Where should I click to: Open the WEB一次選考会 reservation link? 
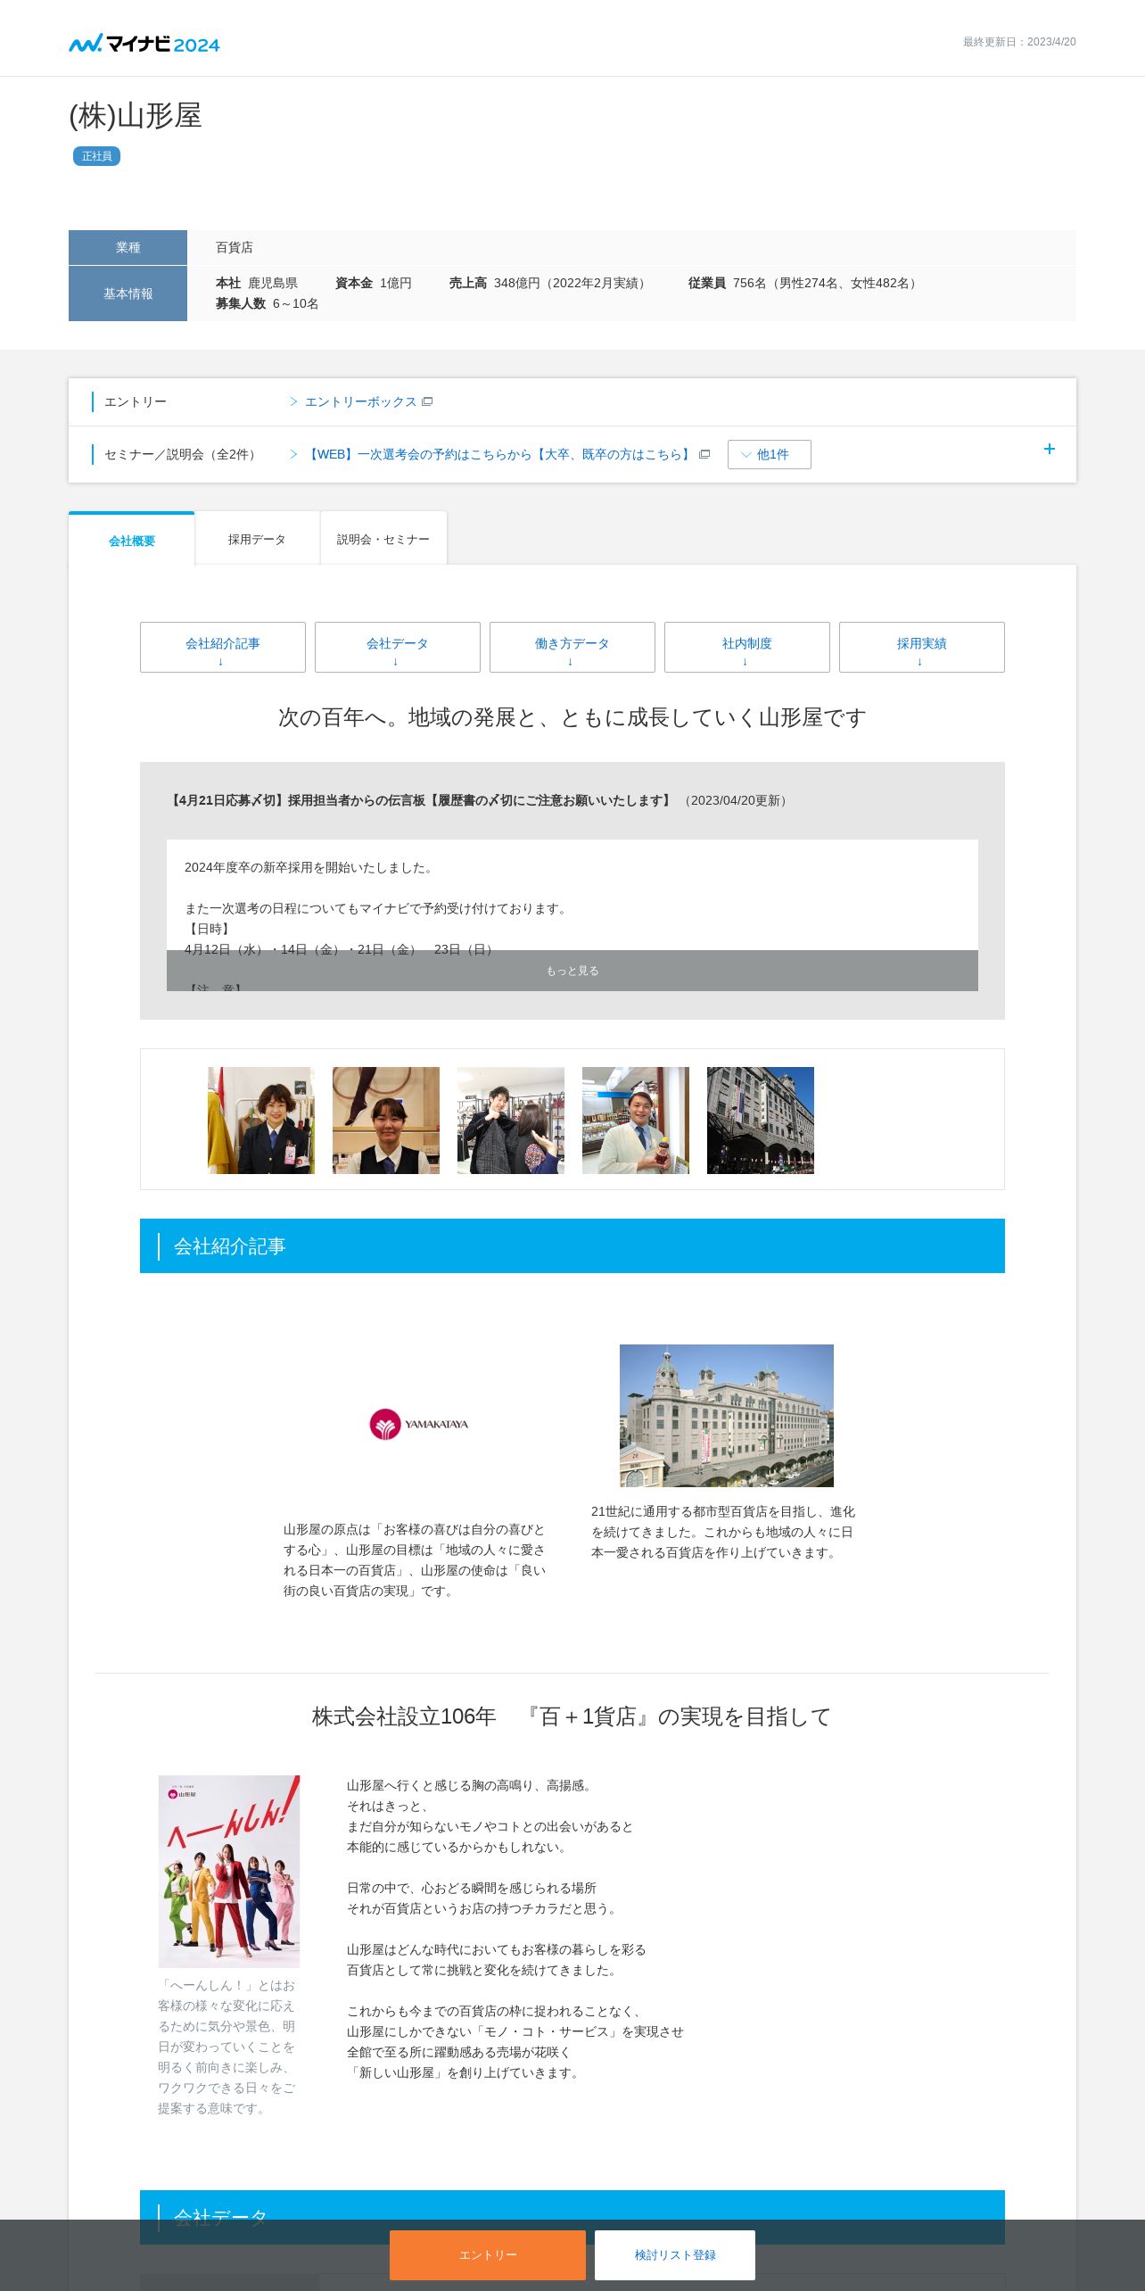point(498,454)
